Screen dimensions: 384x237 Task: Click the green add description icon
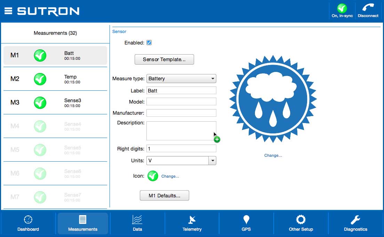tap(217, 139)
